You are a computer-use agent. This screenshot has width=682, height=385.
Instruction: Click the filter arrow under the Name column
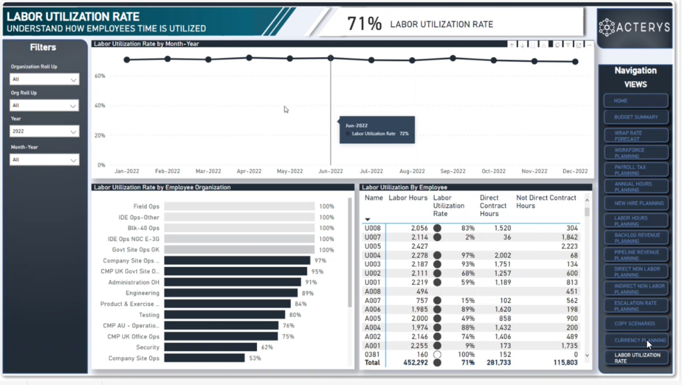coord(368,219)
